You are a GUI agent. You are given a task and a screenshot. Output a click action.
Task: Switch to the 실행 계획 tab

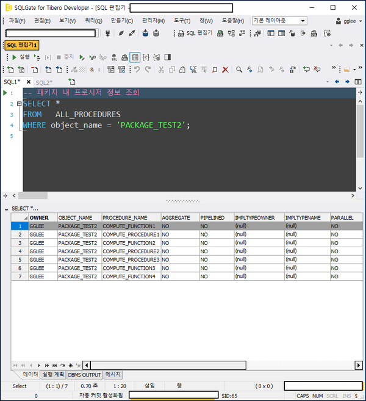(x=53, y=374)
